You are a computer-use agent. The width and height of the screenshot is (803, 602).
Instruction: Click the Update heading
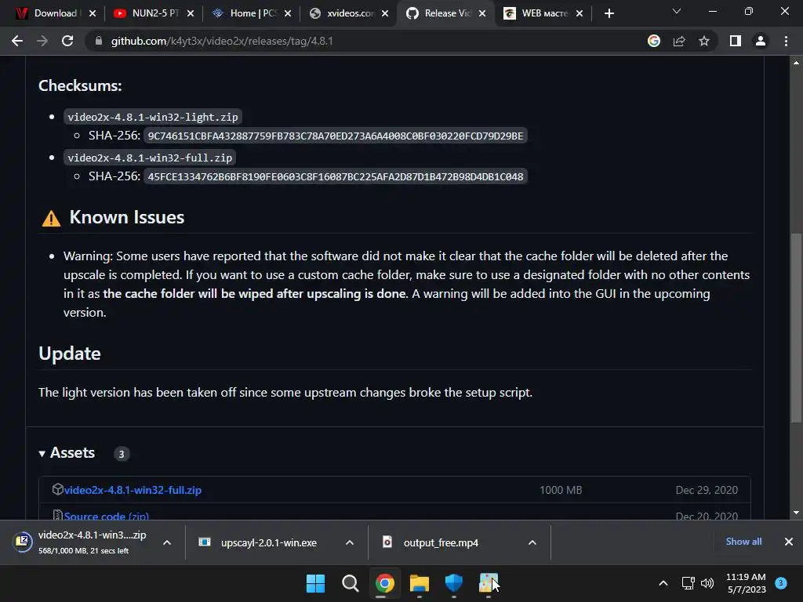[x=70, y=354]
